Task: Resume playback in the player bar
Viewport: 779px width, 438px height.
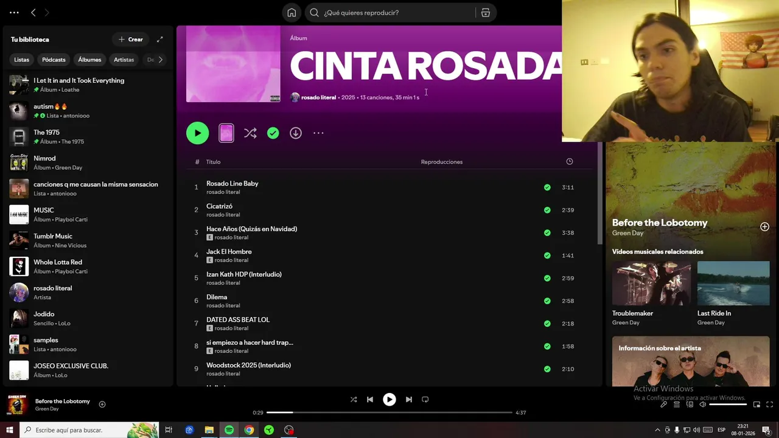Action: coord(389,400)
